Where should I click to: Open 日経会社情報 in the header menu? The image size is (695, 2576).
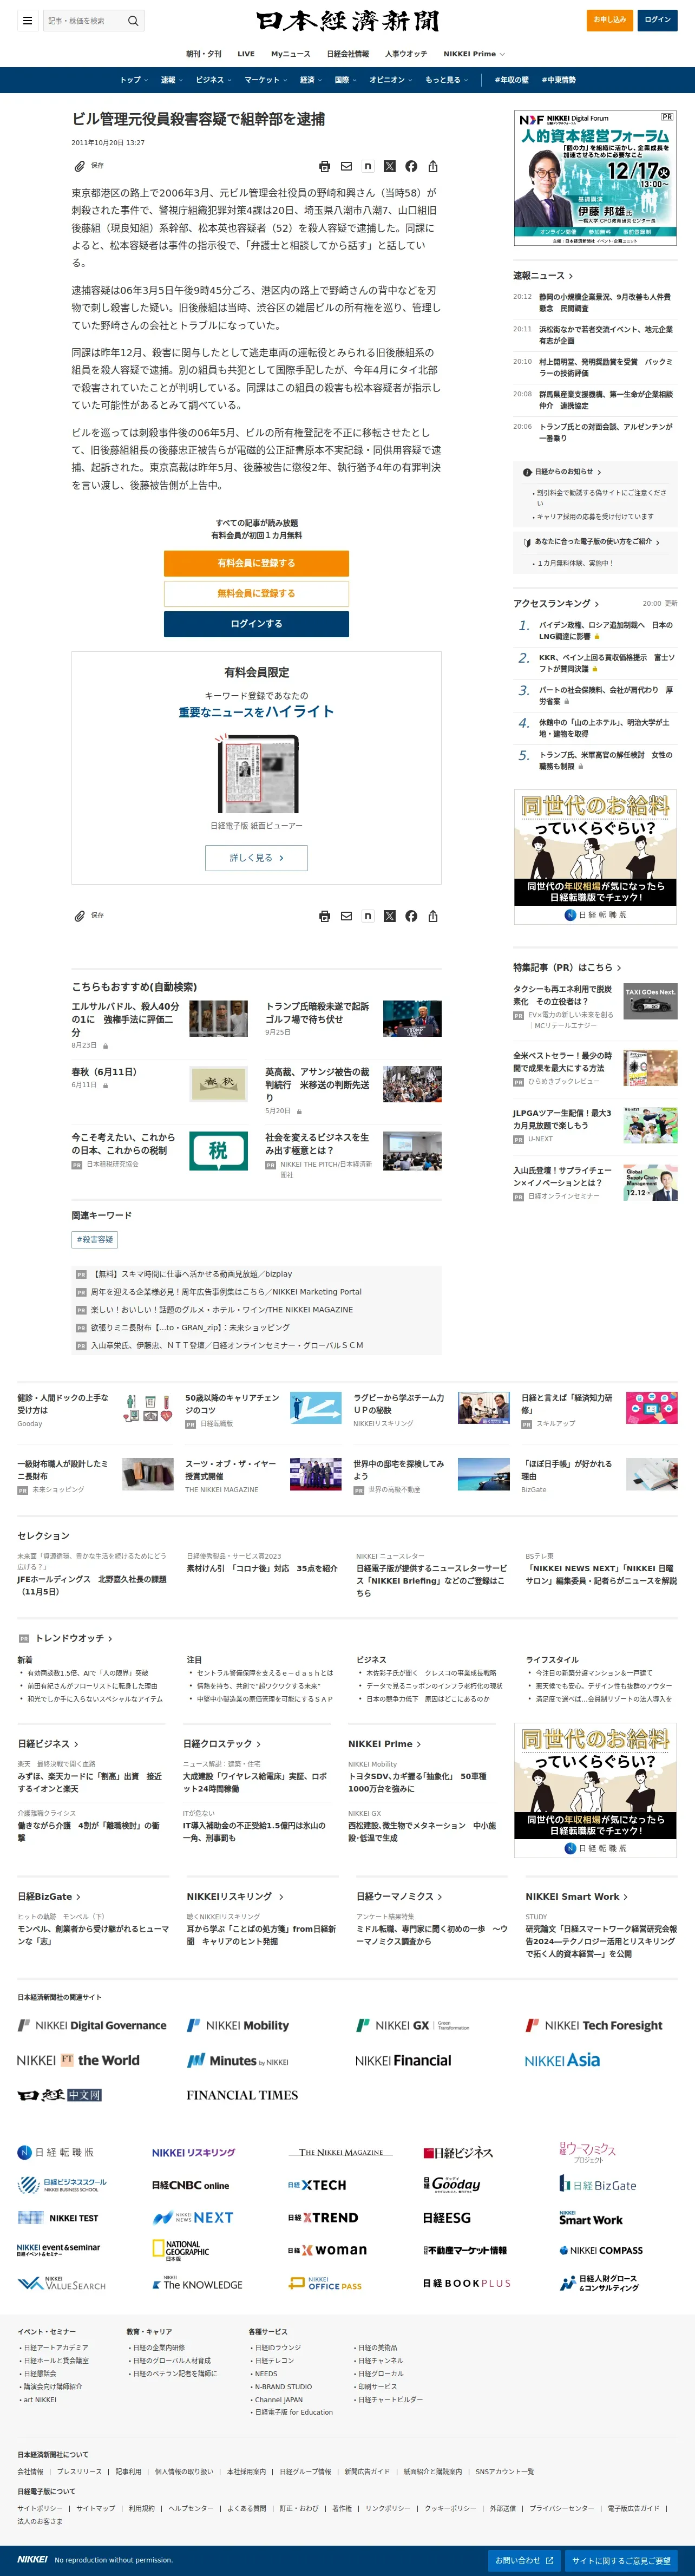point(348,54)
